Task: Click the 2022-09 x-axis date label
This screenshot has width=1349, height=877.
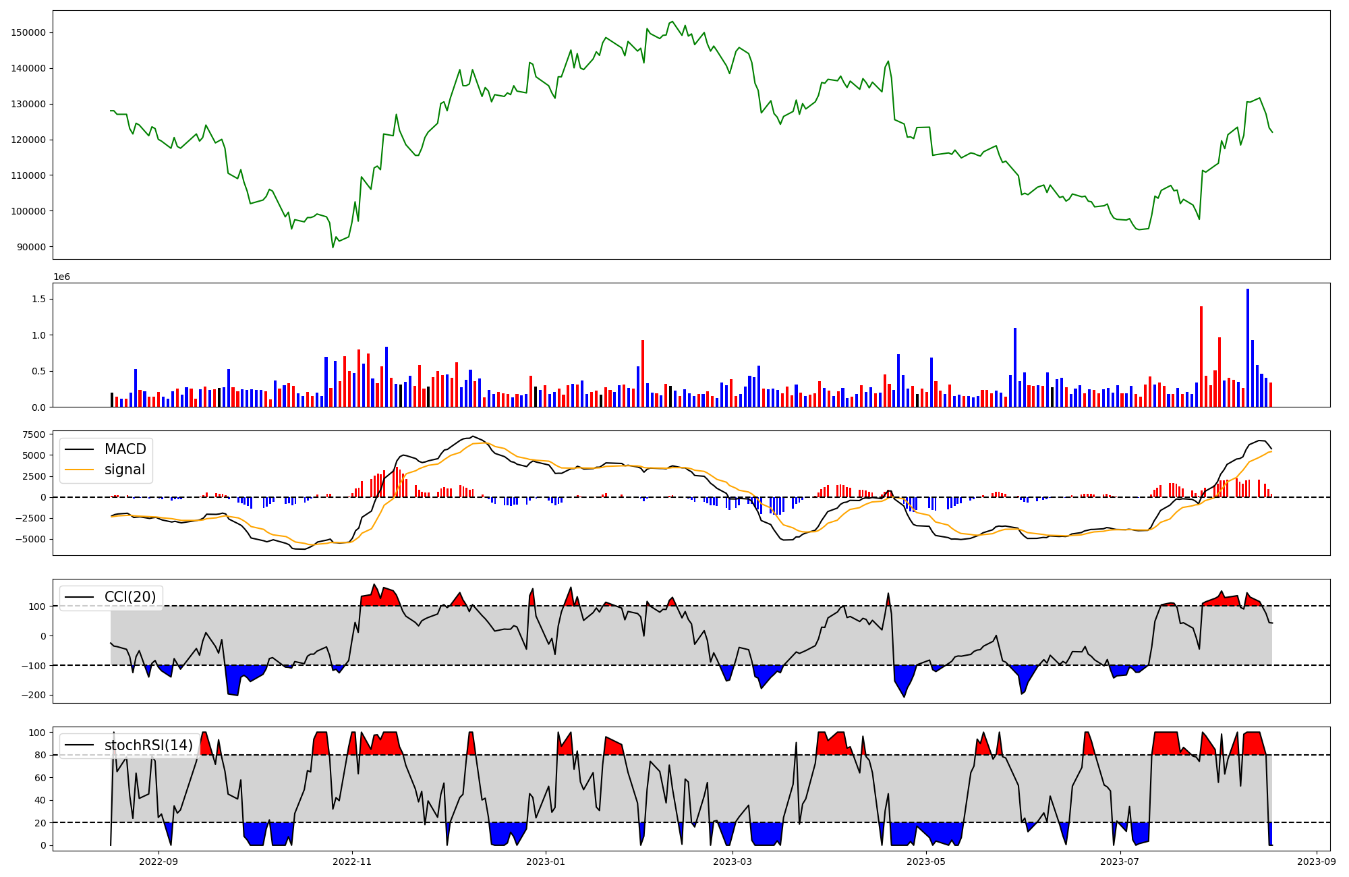Action: (x=159, y=861)
